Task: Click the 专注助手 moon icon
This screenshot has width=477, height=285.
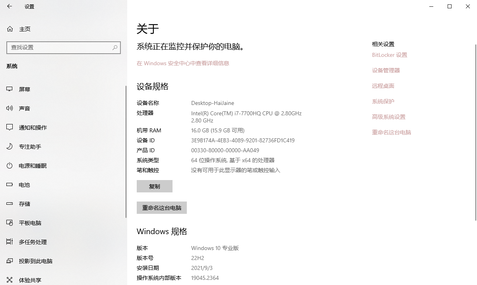Action: click(10, 147)
